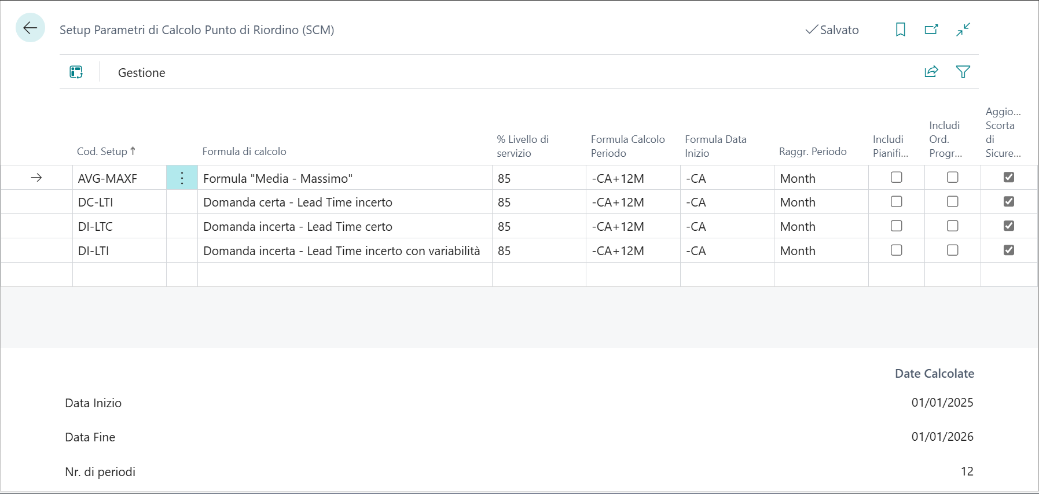Click the edit list icon beside Gestione
1039x494 pixels.
click(76, 72)
